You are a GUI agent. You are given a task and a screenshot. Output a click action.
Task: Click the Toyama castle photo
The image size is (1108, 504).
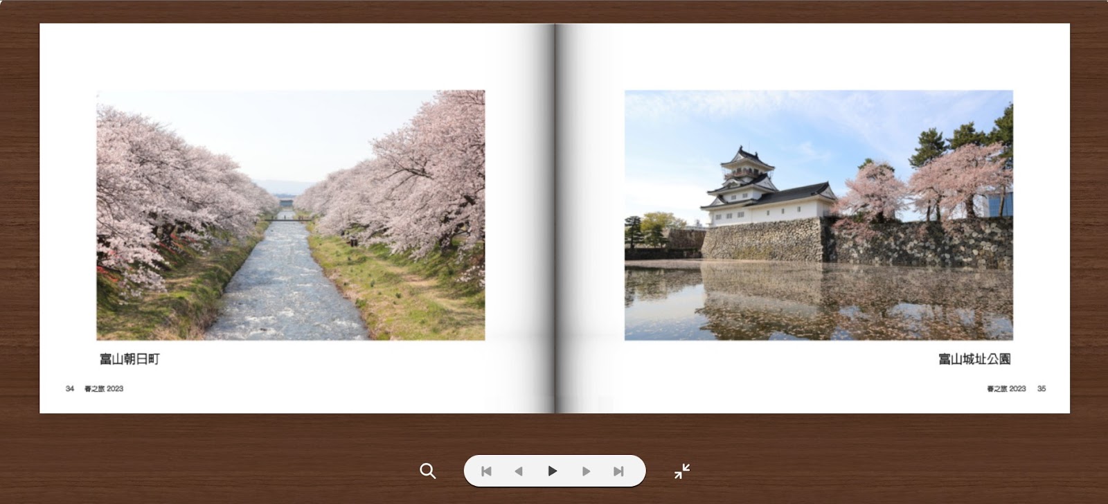pos(819,215)
